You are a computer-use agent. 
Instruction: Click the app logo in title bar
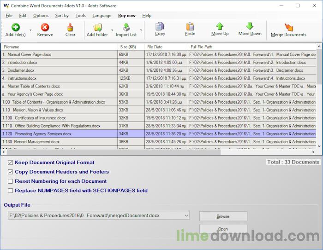(6, 6)
